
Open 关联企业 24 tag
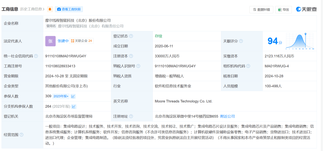pos(81,41)
